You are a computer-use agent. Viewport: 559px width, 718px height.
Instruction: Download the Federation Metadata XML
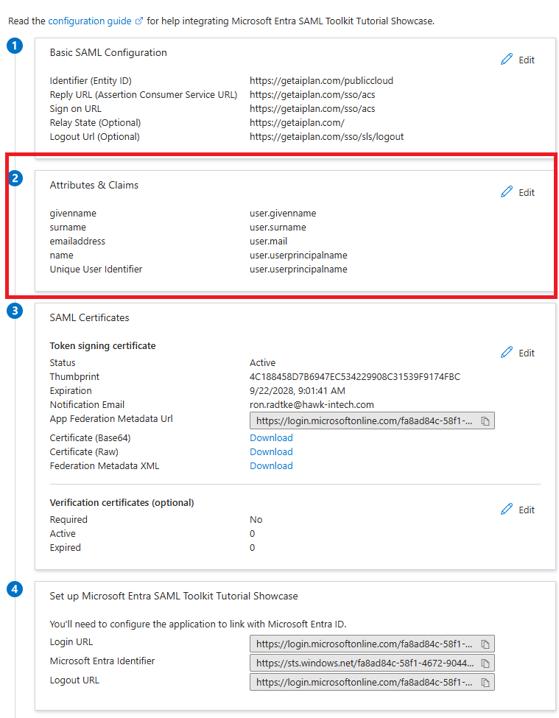pos(271,466)
